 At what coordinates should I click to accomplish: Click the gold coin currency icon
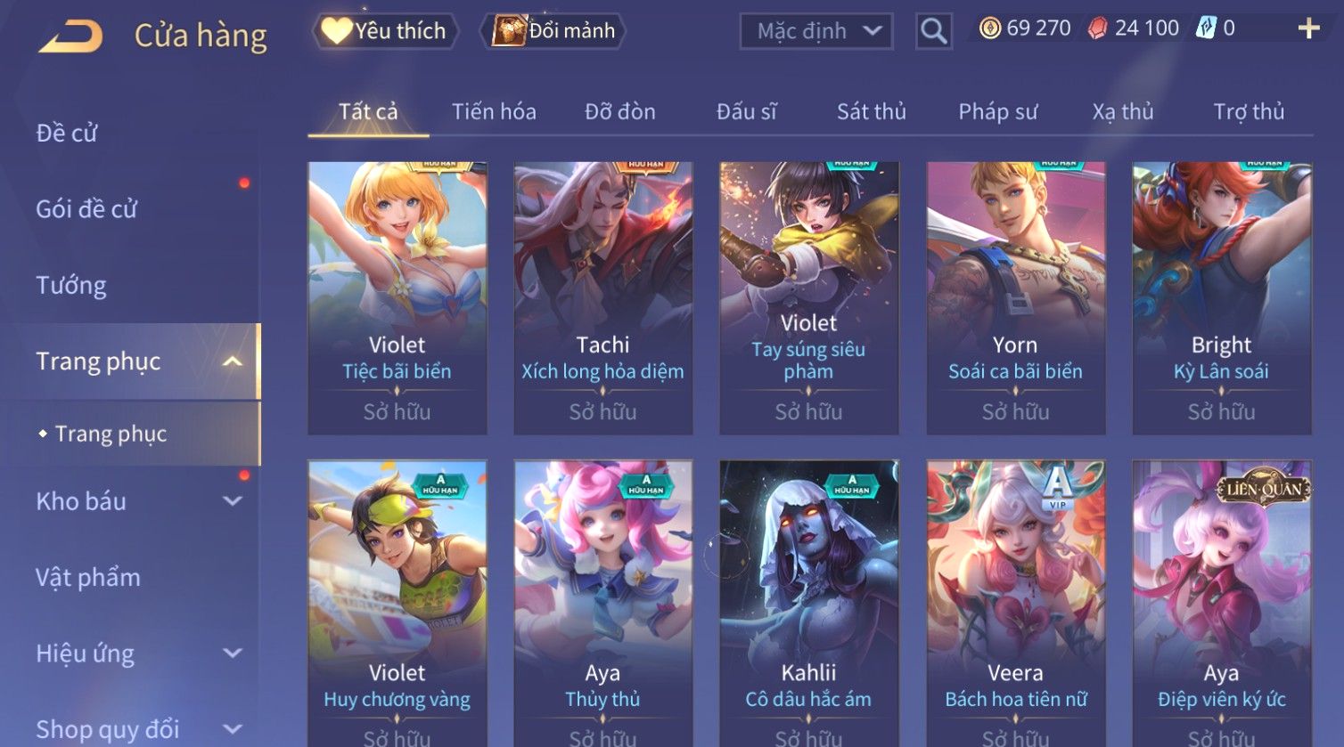coord(989,28)
